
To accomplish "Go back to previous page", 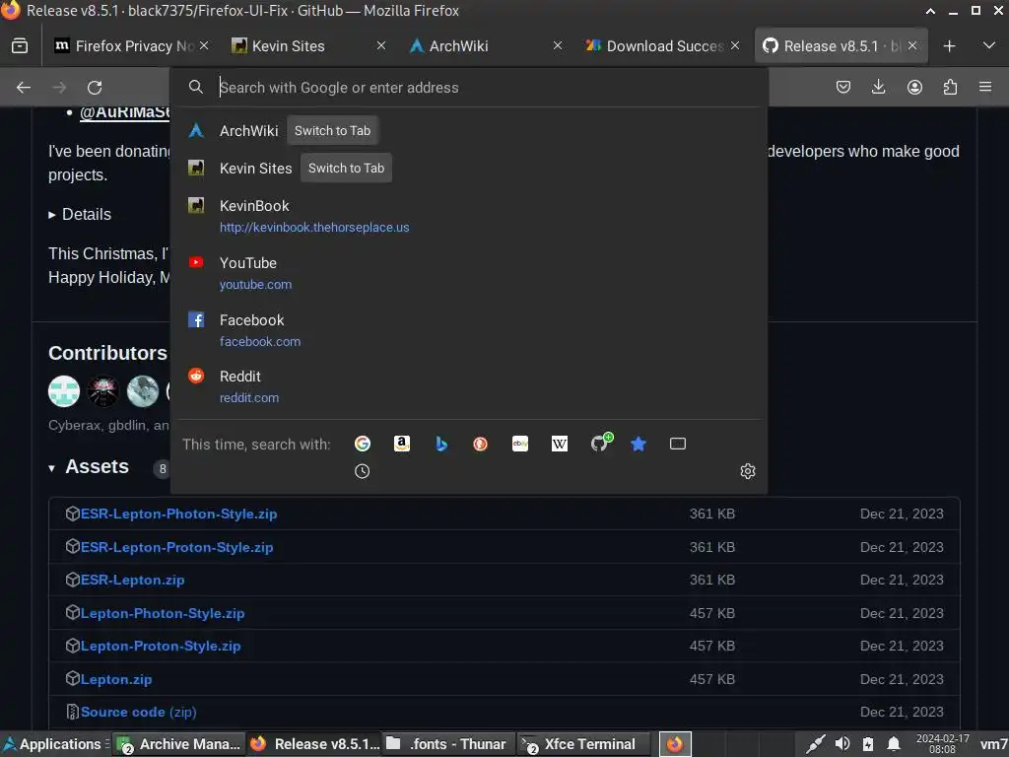I will (24, 88).
